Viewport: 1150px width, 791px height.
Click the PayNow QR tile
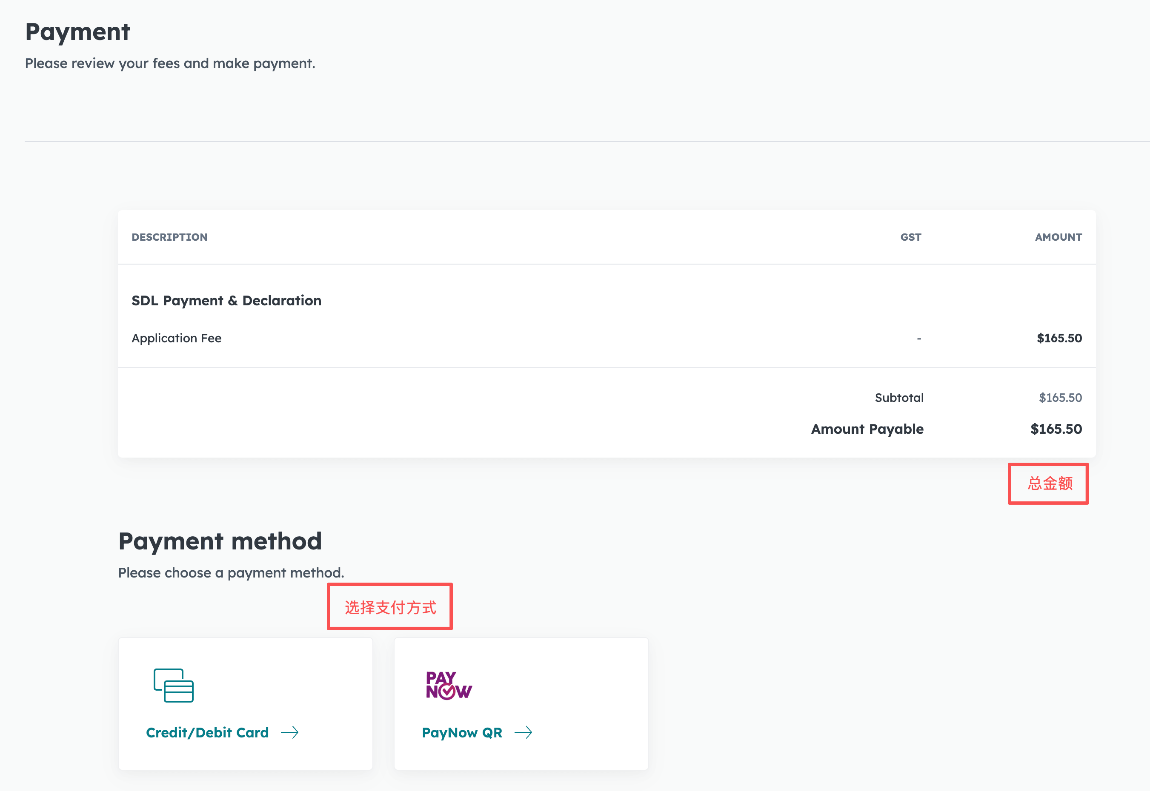click(521, 703)
